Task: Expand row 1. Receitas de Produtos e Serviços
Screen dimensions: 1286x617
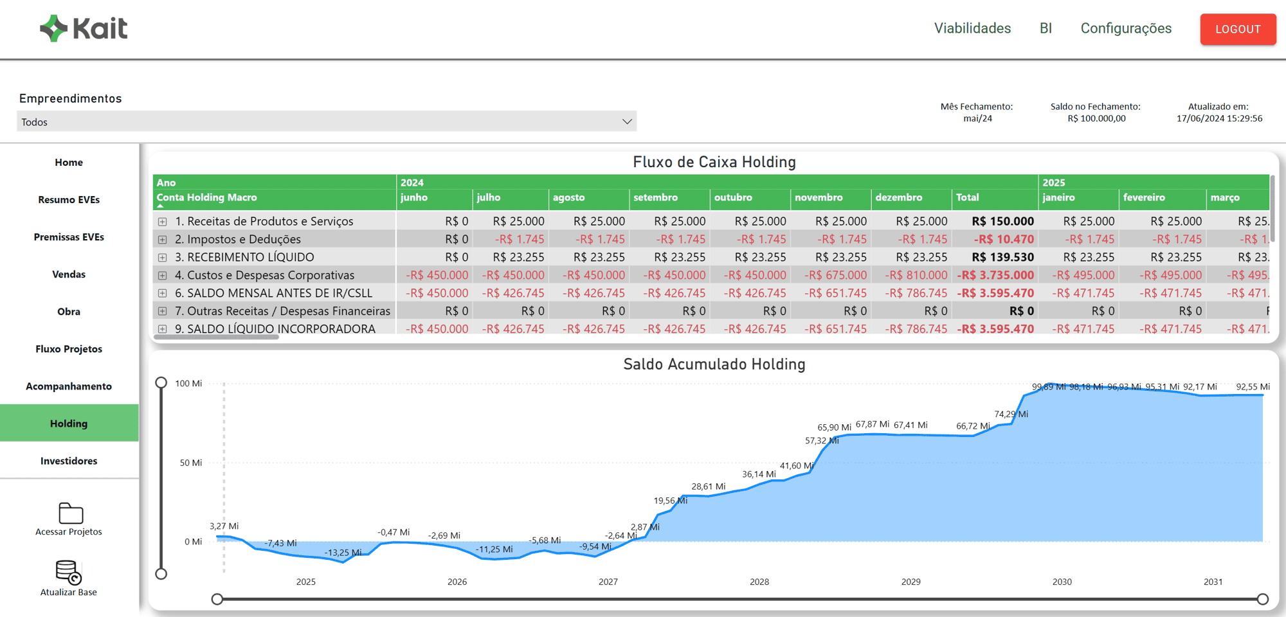Action: (163, 222)
